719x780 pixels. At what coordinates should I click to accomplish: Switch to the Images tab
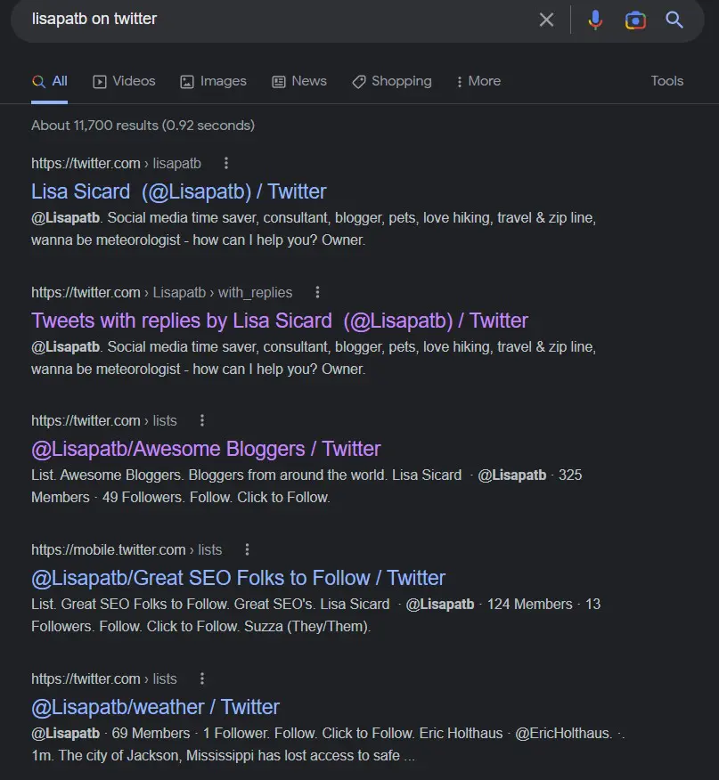point(213,81)
